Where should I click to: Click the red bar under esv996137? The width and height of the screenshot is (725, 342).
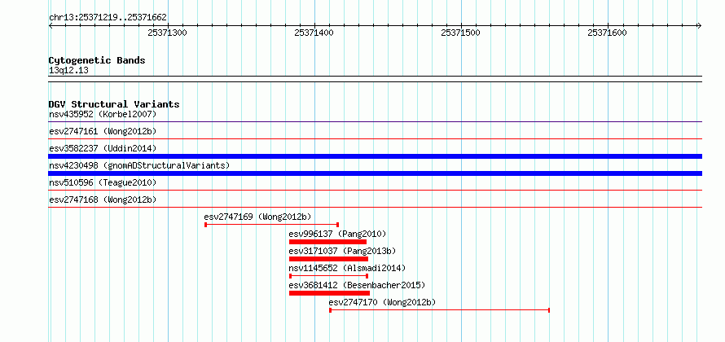tap(327, 242)
